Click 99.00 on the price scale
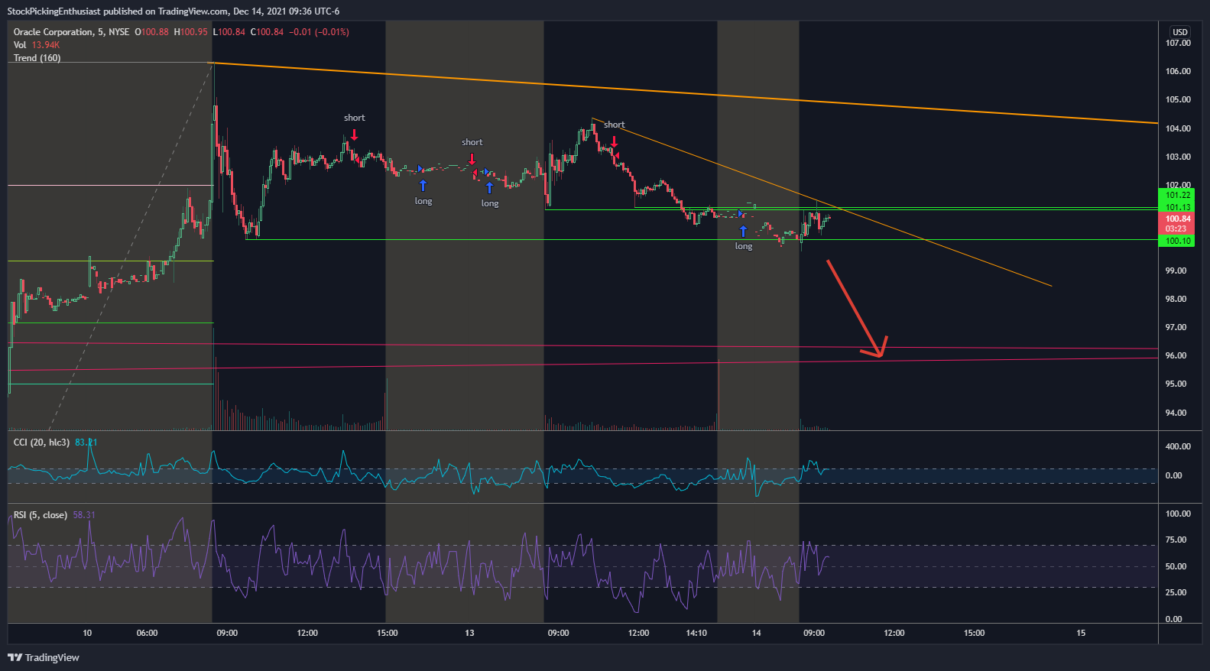The image size is (1210, 671). [x=1176, y=271]
